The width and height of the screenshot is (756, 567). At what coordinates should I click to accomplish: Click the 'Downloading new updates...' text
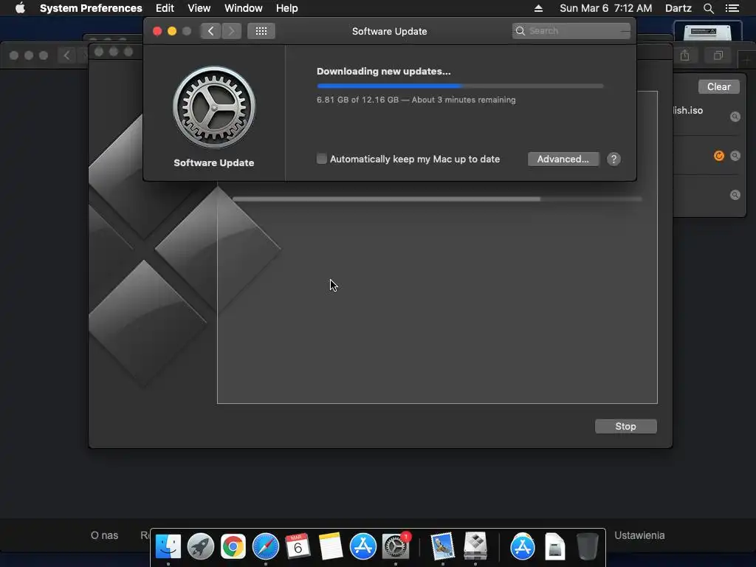(x=383, y=72)
